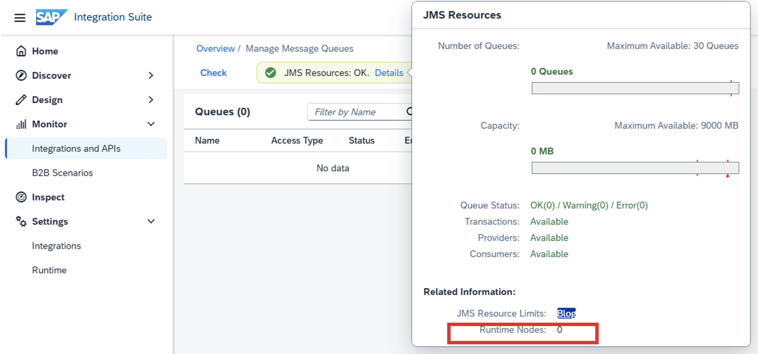Open the Inspect page
Viewport: 758px width, 354px height.
48,197
